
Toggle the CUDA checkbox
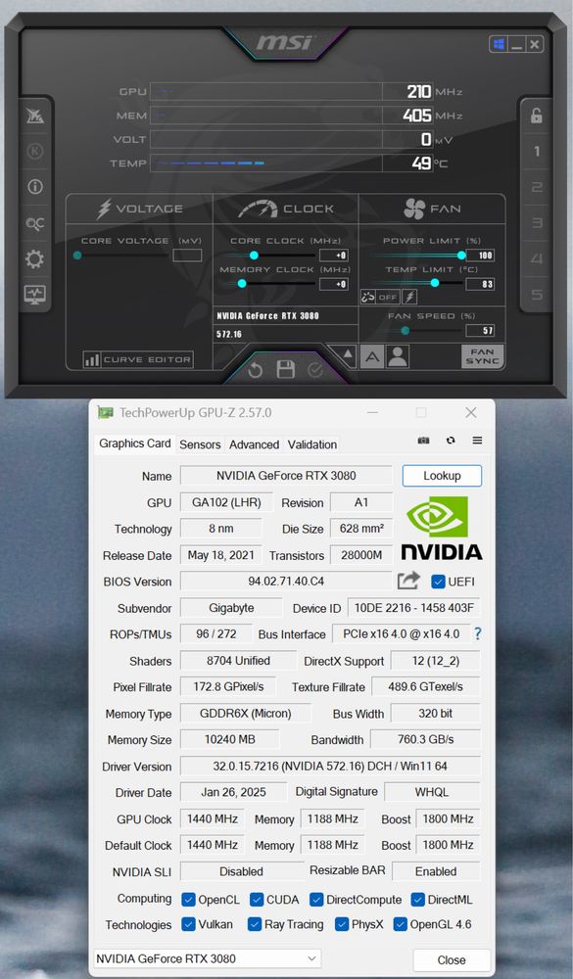click(257, 899)
